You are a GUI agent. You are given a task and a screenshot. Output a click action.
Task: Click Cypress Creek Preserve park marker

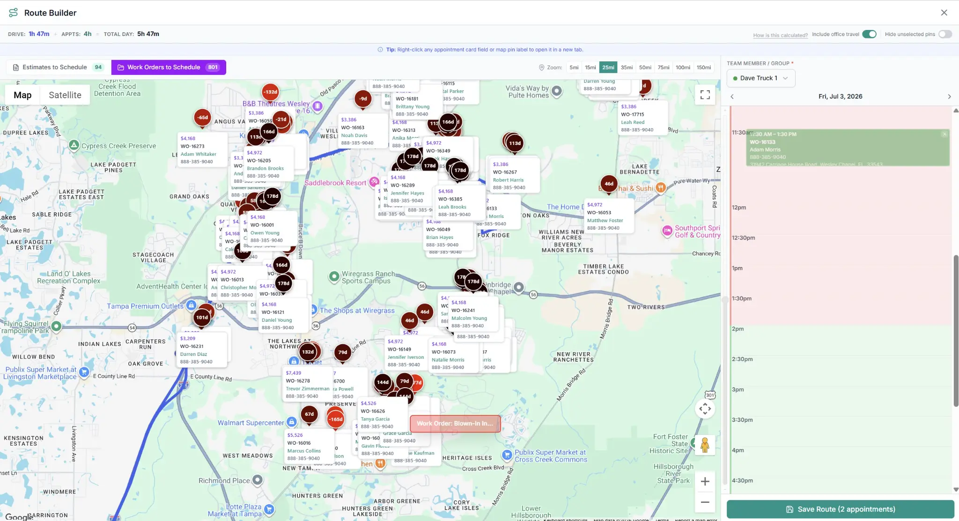tap(74, 145)
